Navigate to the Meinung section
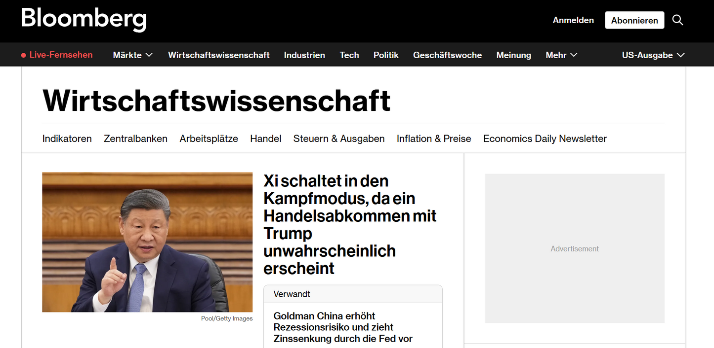Viewport: 714px width, 348px height. tap(513, 55)
